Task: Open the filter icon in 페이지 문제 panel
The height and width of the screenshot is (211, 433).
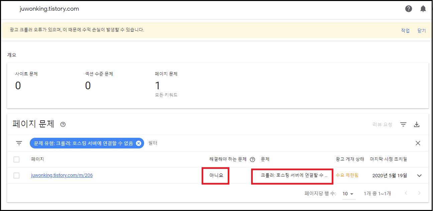Action: (403, 124)
